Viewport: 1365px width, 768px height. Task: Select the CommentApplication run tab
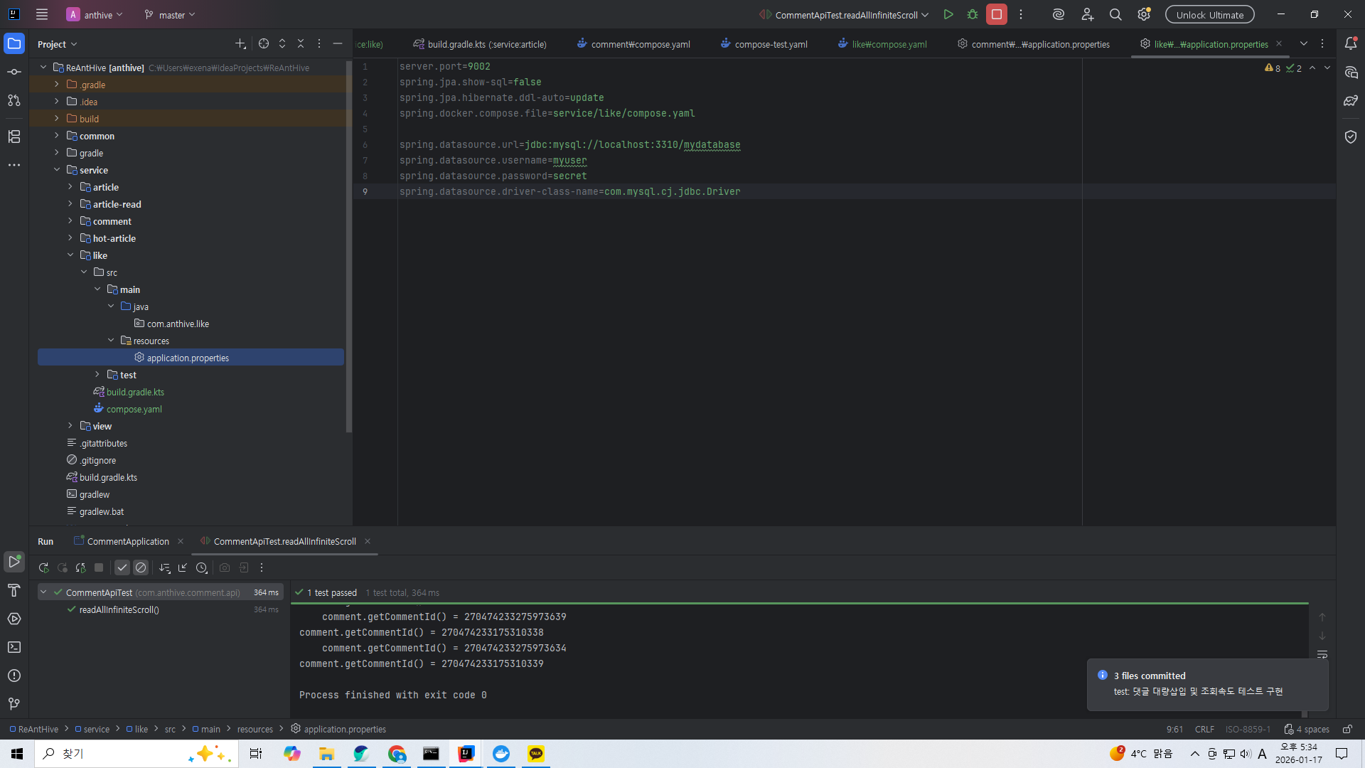(x=128, y=541)
